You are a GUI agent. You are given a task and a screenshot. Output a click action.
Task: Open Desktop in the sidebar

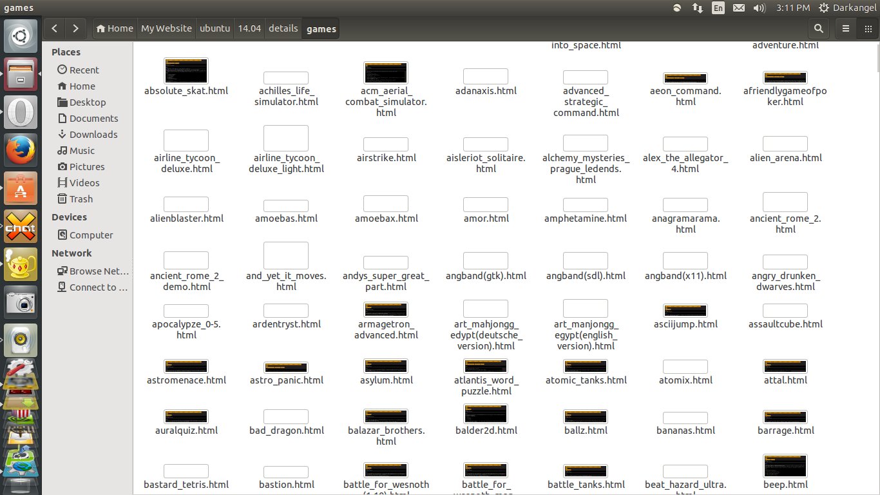88,102
